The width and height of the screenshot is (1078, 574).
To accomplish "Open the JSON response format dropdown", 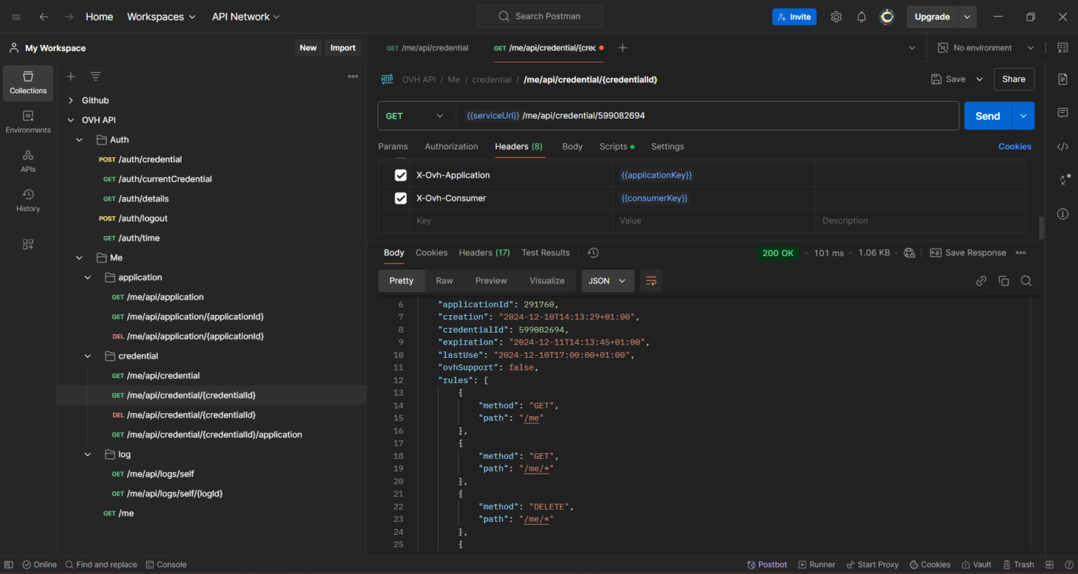I will tap(607, 280).
